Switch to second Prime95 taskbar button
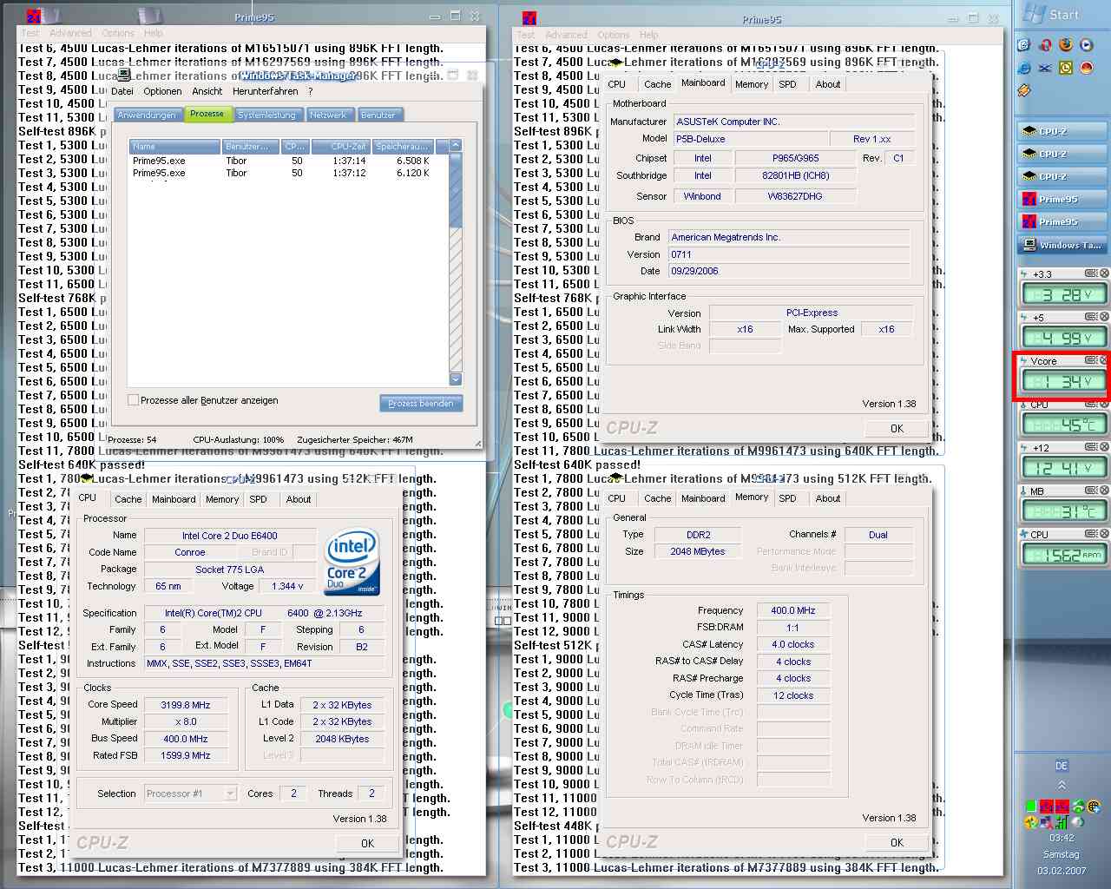1111x889 pixels. tap(1062, 222)
